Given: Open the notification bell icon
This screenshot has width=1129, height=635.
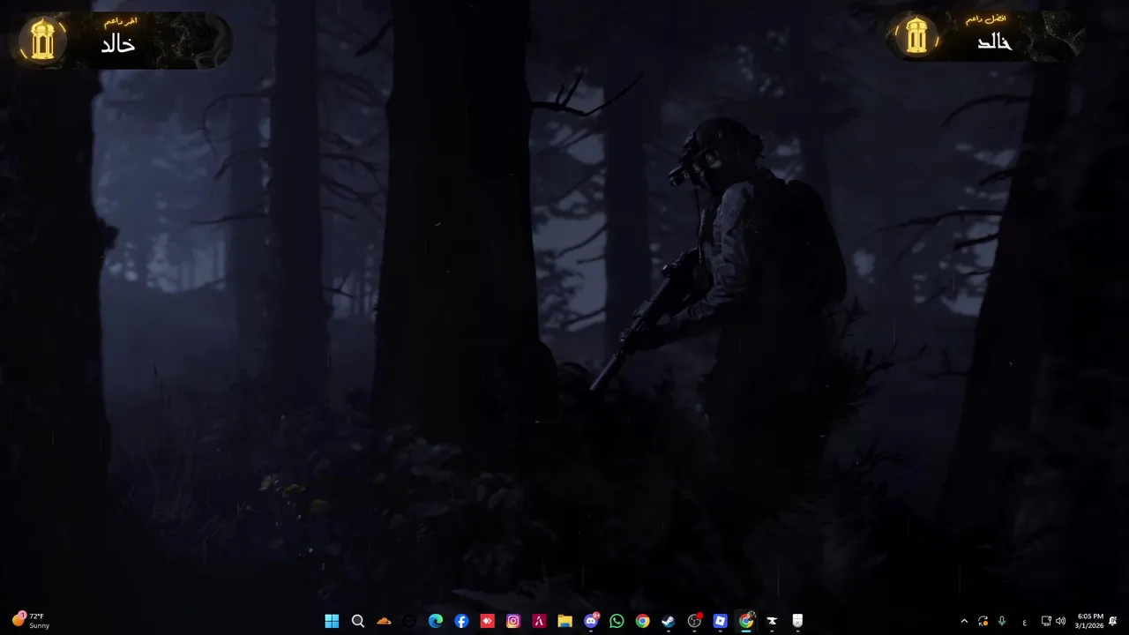Looking at the screenshot, I should tap(1113, 621).
